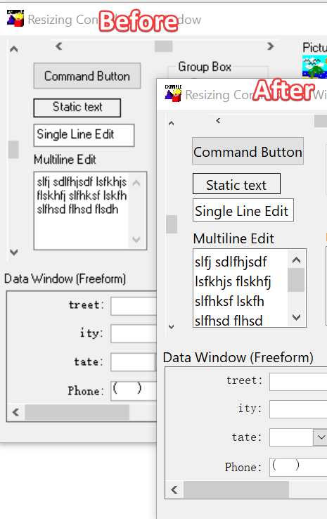
Task: Open the tate dropdown in the After window
Action: pos(321,437)
